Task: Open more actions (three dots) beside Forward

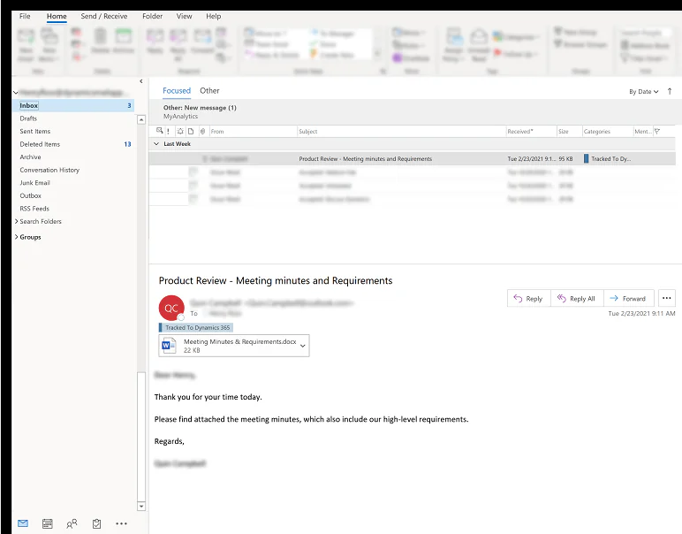Action: pyautogui.click(x=667, y=298)
